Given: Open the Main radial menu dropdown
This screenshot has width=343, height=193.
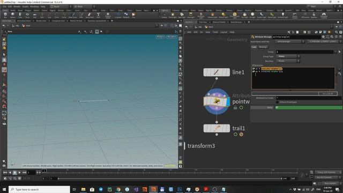Looking at the screenshot, I should 84,6.
